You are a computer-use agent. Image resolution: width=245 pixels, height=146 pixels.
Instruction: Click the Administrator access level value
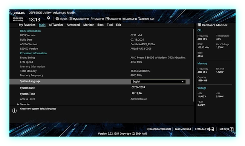(x=139, y=99)
